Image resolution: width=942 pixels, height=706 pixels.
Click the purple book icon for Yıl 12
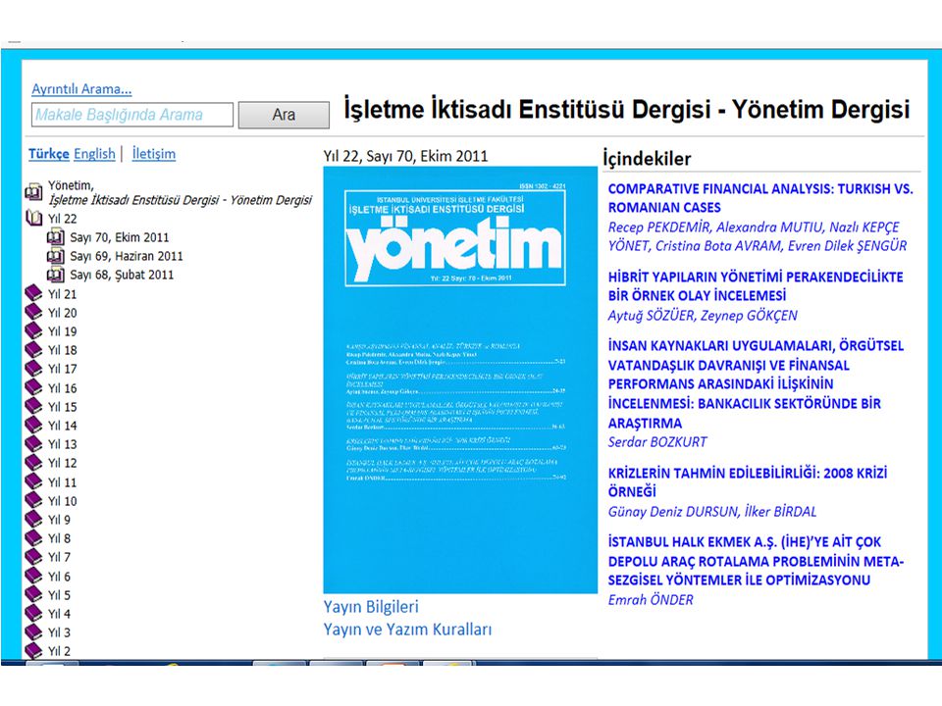coord(33,462)
